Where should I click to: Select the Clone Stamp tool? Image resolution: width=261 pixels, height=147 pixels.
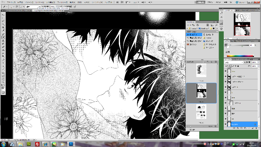(x=3, y=41)
